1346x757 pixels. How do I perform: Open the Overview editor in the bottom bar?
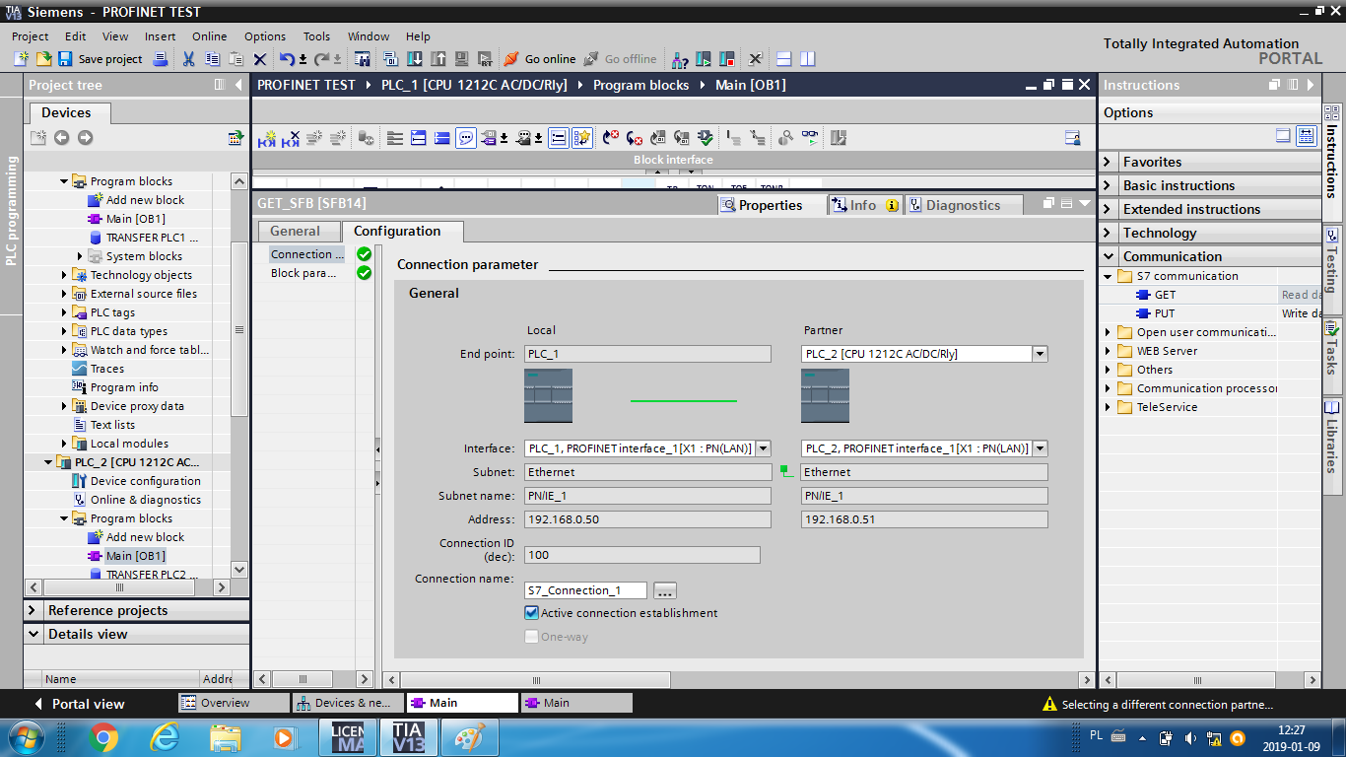click(234, 703)
